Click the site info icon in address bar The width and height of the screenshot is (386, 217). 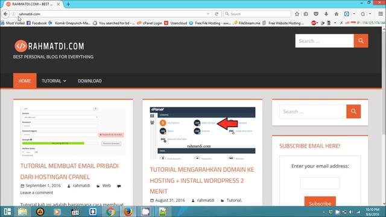pos(14,14)
